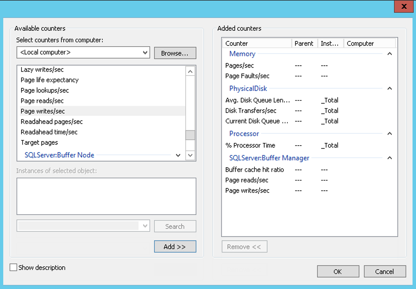The image size is (416, 289).
Task: Confirm with the OK button
Action: click(338, 272)
